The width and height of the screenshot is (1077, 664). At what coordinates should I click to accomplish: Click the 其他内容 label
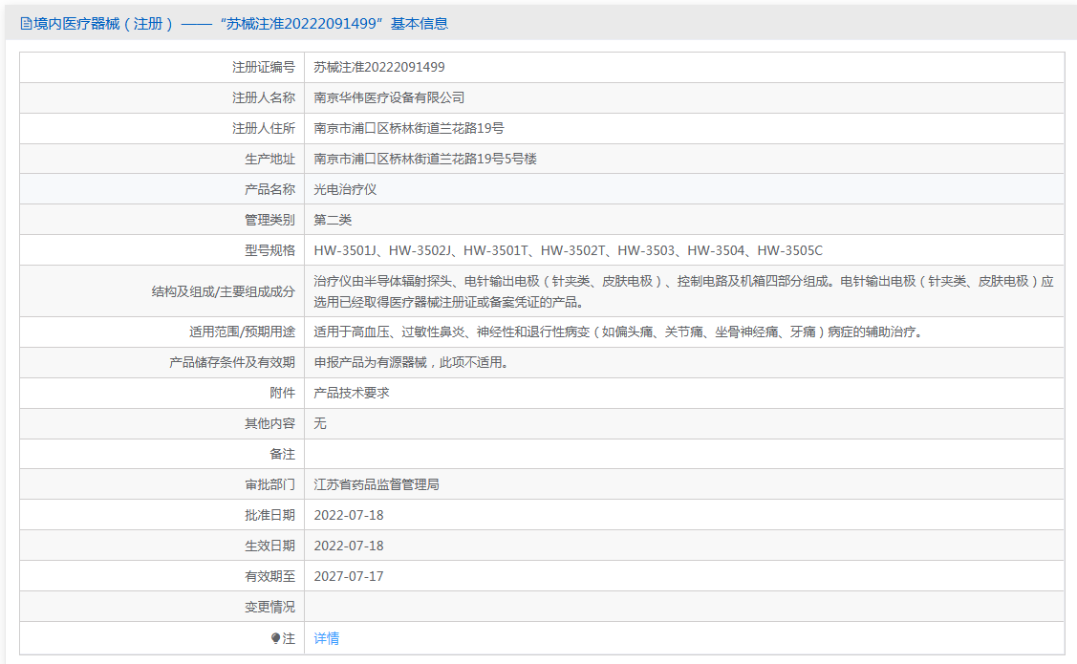(269, 423)
